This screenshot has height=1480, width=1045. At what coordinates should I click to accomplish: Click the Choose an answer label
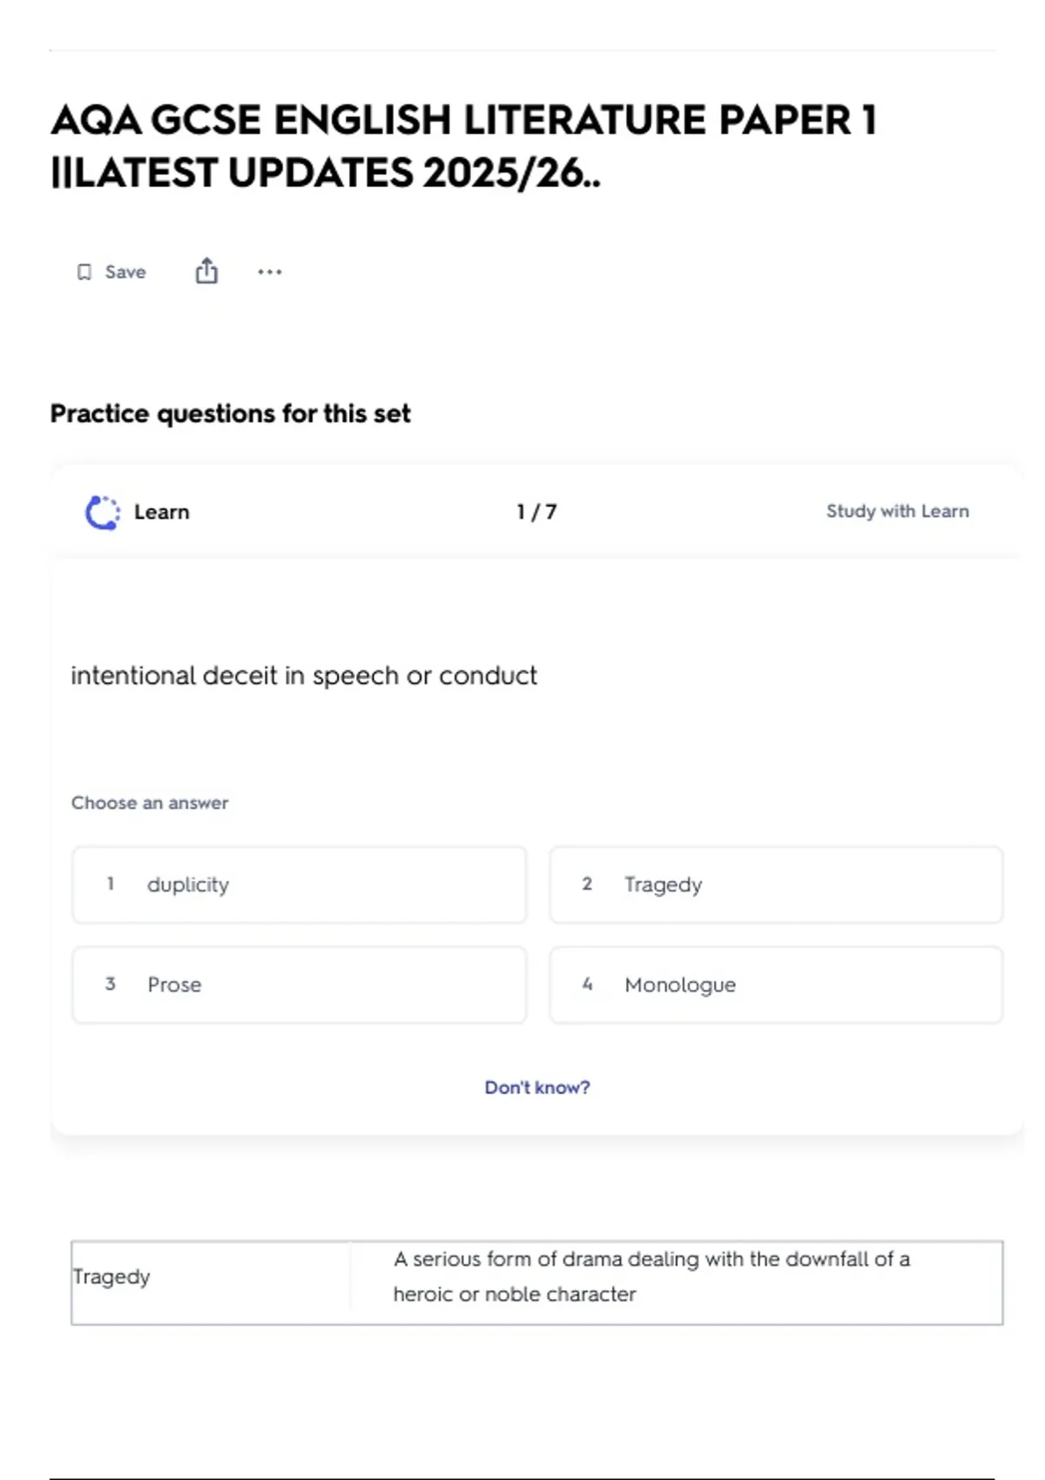click(150, 803)
